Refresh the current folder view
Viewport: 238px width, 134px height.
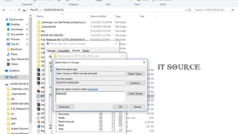pos(190,10)
